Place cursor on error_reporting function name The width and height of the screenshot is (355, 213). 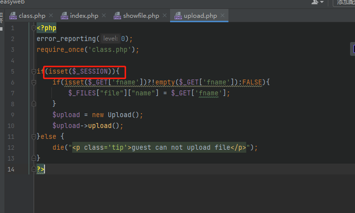66,39
